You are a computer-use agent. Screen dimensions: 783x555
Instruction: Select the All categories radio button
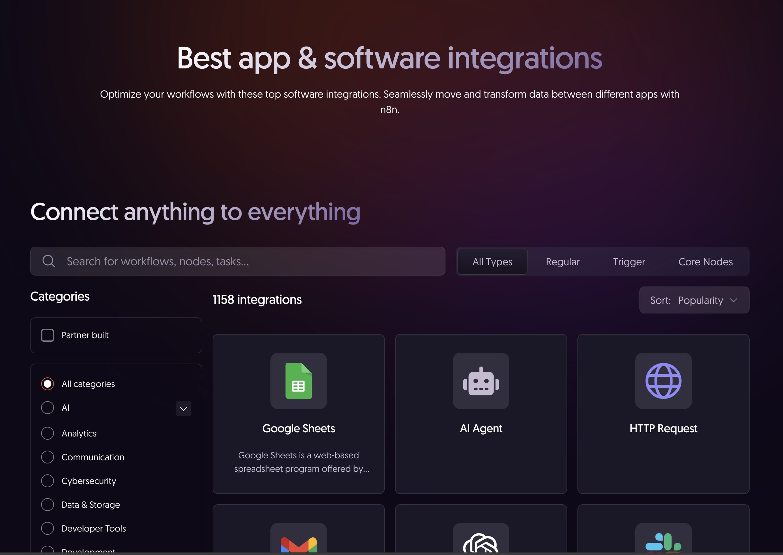[x=48, y=384]
